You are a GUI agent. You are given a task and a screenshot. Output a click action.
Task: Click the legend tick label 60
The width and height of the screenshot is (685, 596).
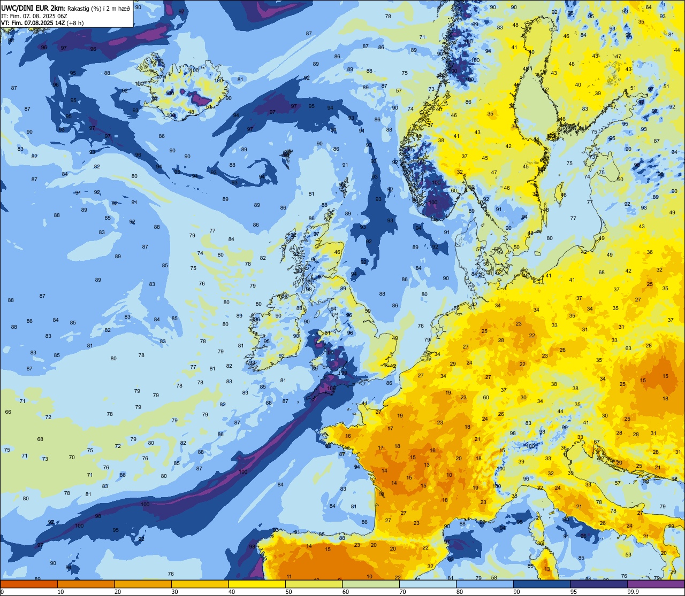[x=346, y=592]
